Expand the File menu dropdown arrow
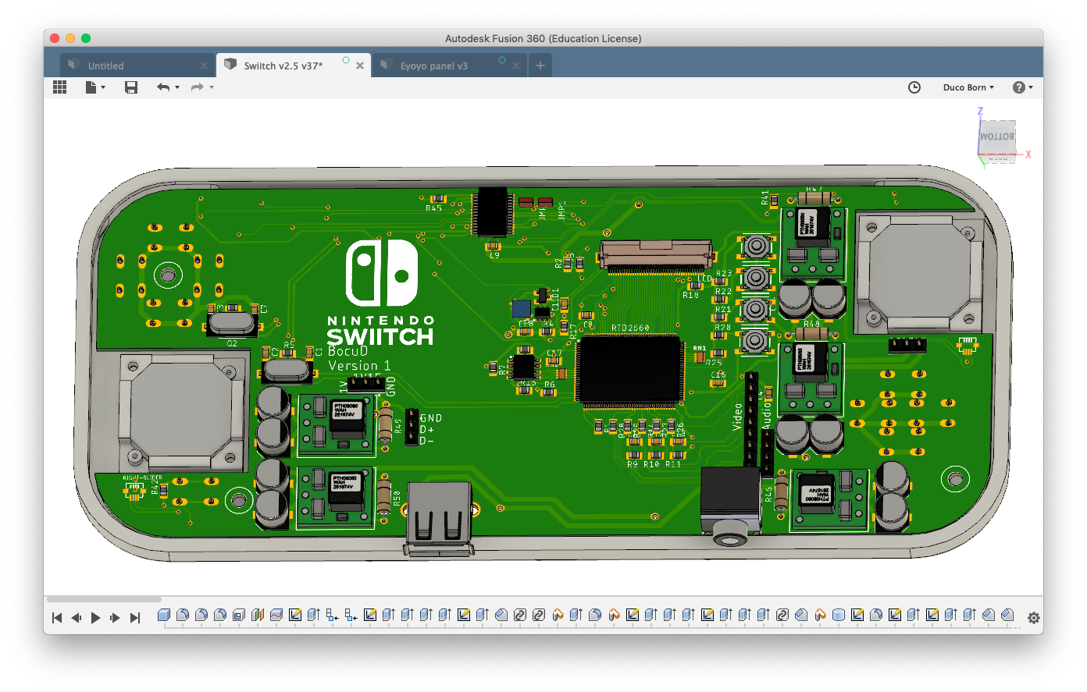1087x692 pixels. coord(103,88)
